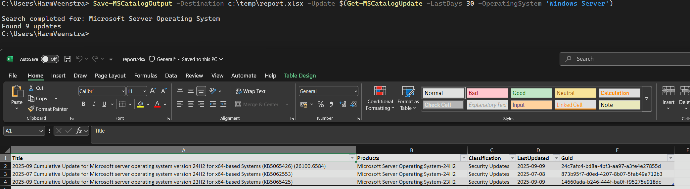
Task: Apply the Neutral cell style
Action: click(575, 93)
